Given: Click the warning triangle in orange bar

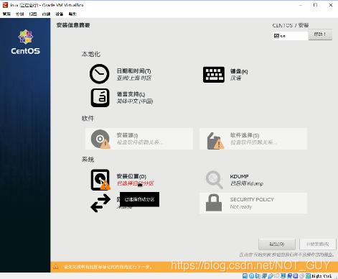Looking at the screenshot, I should pos(56,267).
